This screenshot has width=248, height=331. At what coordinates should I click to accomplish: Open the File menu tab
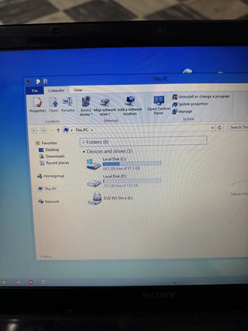tap(35, 91)
